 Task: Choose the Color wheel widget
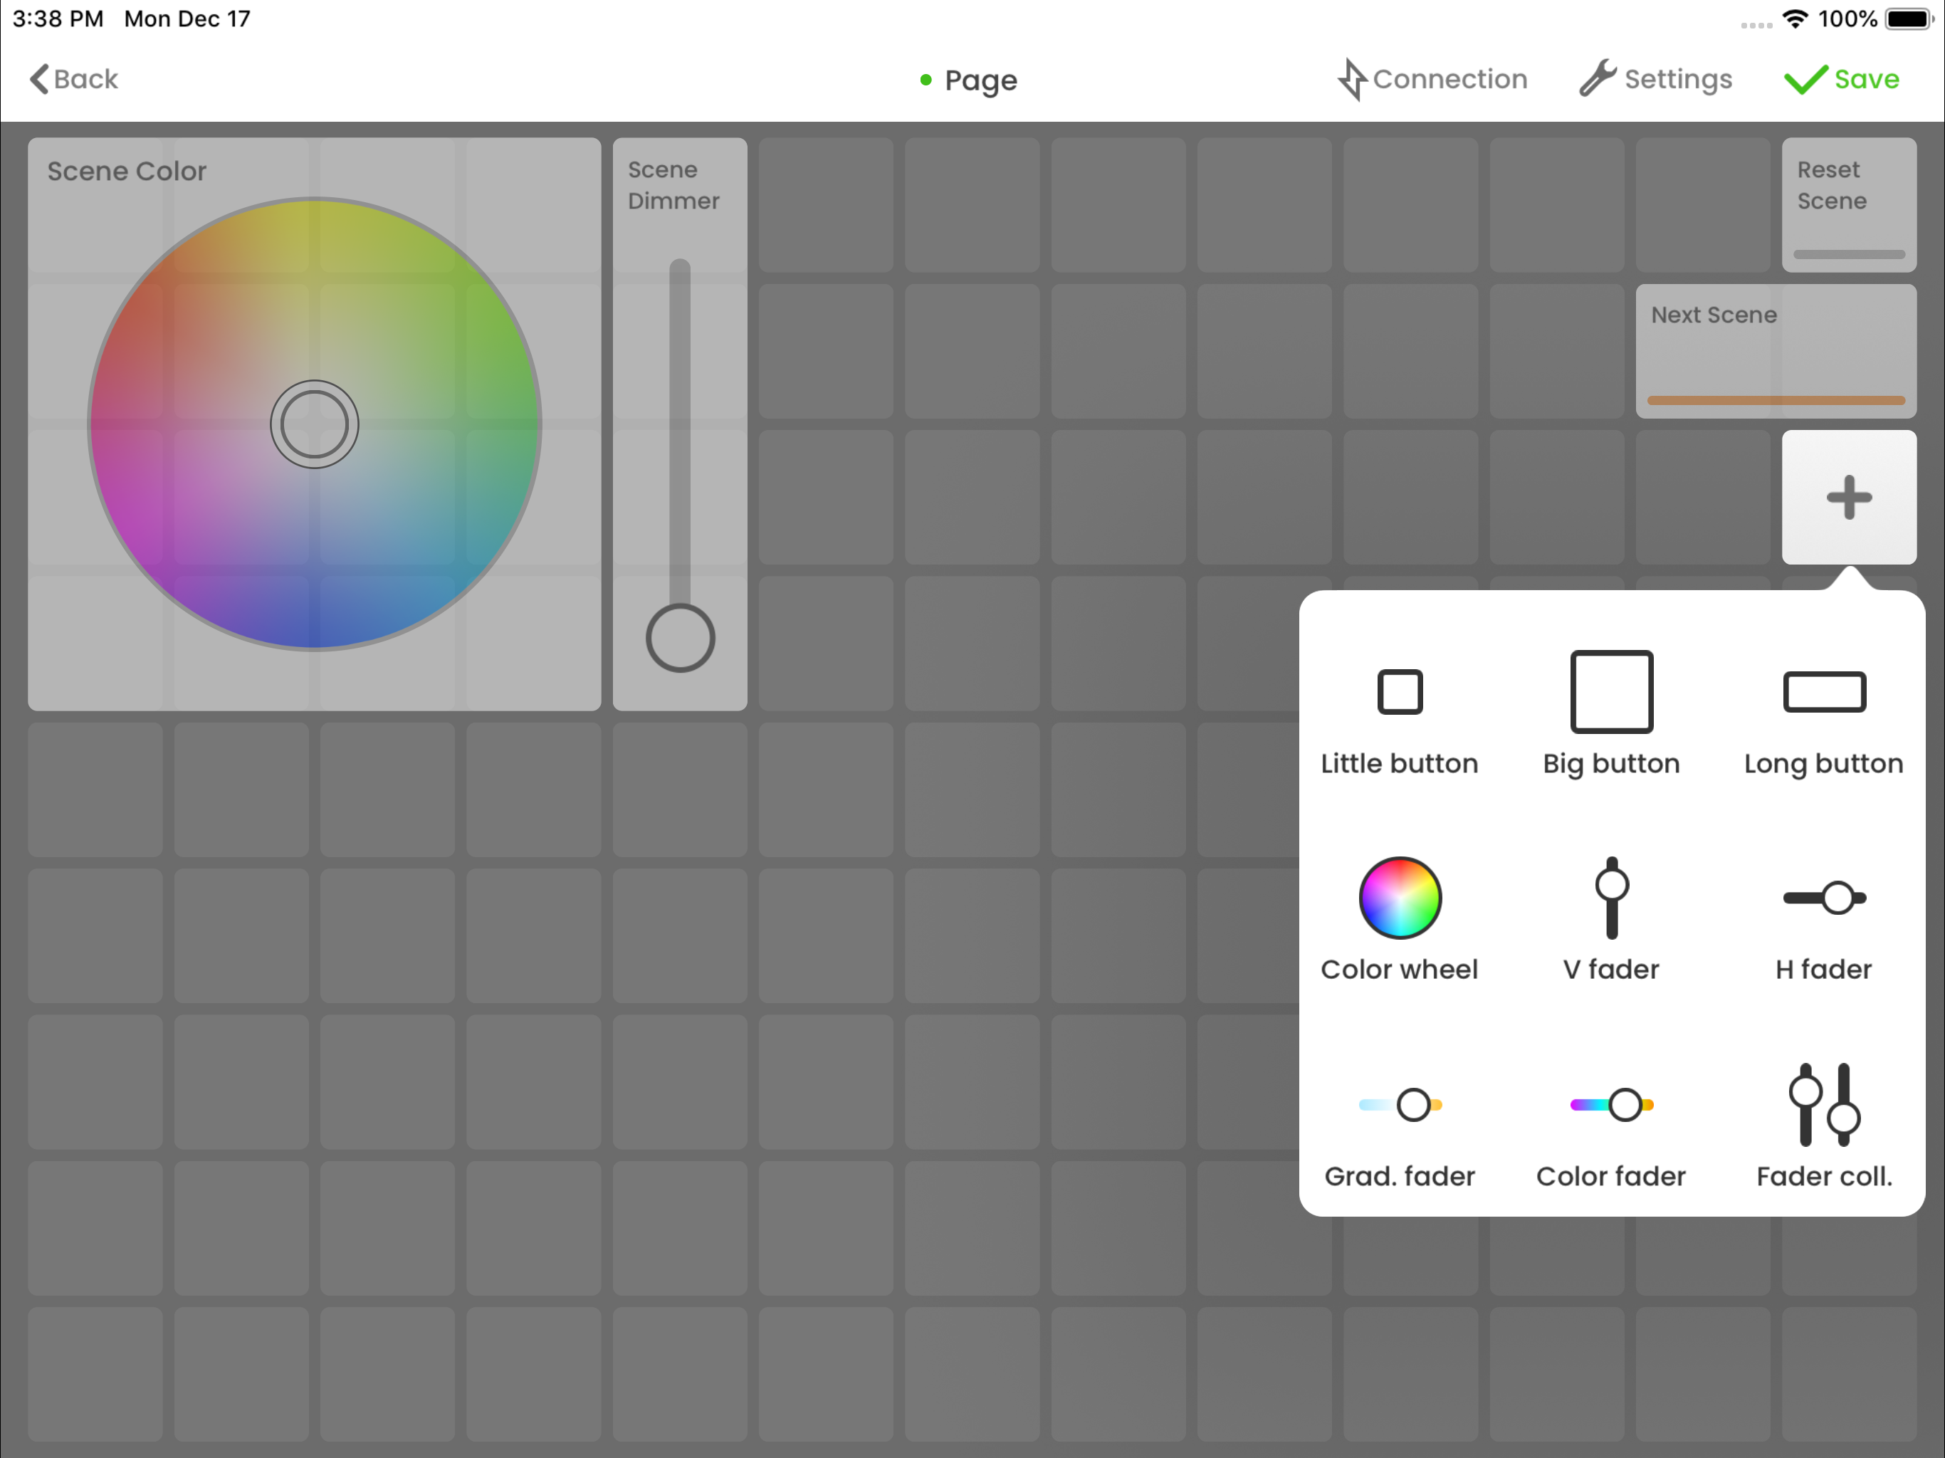[1399, 919]
